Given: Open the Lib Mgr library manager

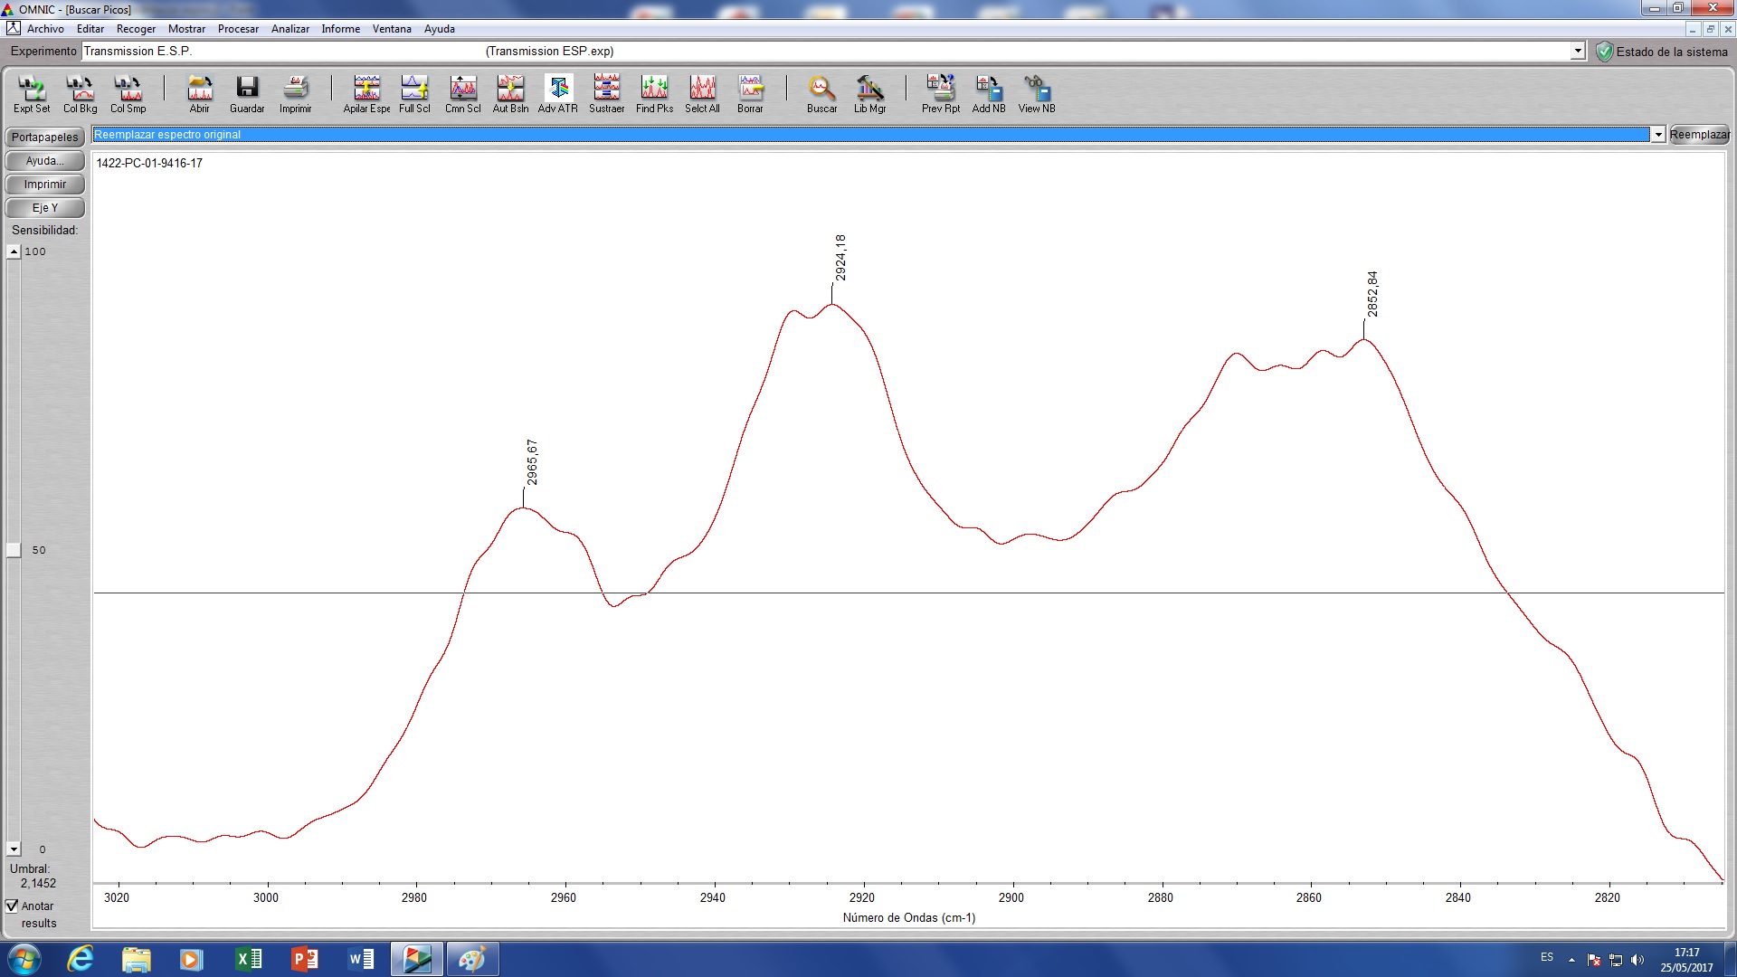Looking at the screenshot, I should point(869,94).
